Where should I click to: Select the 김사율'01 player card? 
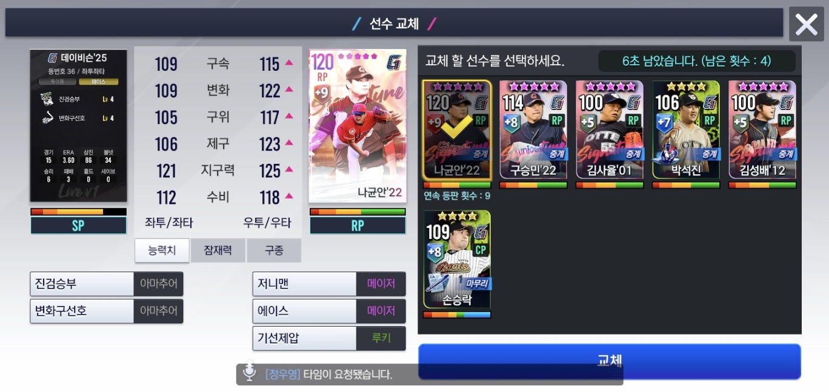[610, 129]
